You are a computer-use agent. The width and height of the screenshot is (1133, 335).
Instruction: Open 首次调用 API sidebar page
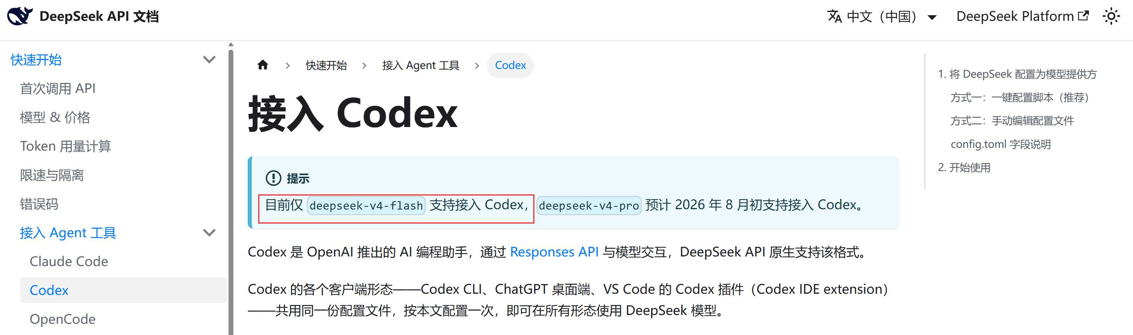58,89
